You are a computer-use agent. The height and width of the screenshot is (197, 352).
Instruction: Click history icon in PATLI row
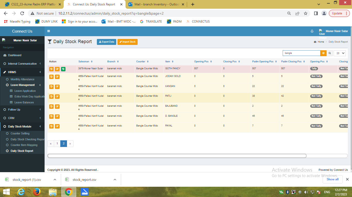(x=51, y=96)
